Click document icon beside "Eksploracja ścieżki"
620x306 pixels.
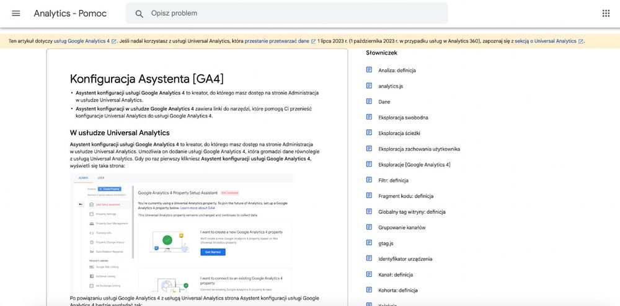pos(369,133)
